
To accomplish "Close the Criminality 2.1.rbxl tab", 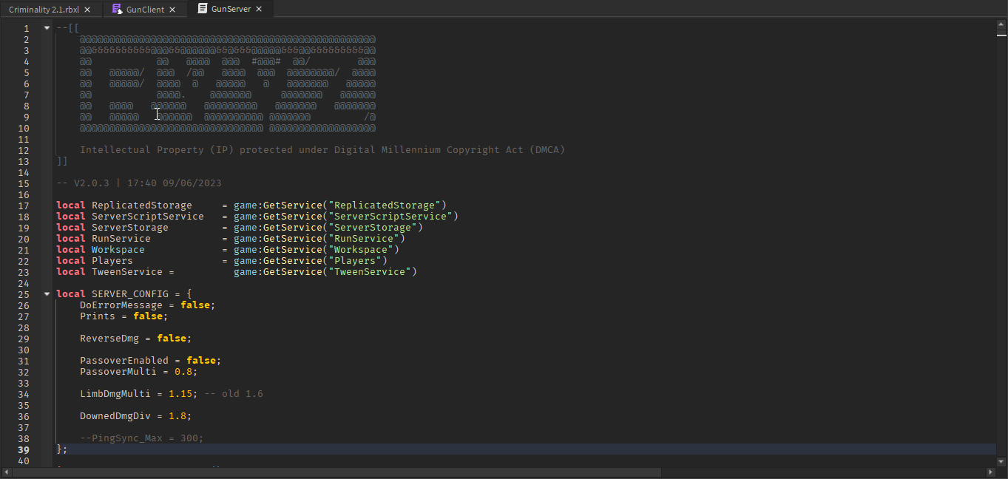I will click(87, 10).
